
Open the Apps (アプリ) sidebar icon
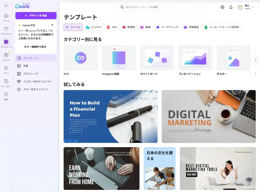(x=6, y=68)
